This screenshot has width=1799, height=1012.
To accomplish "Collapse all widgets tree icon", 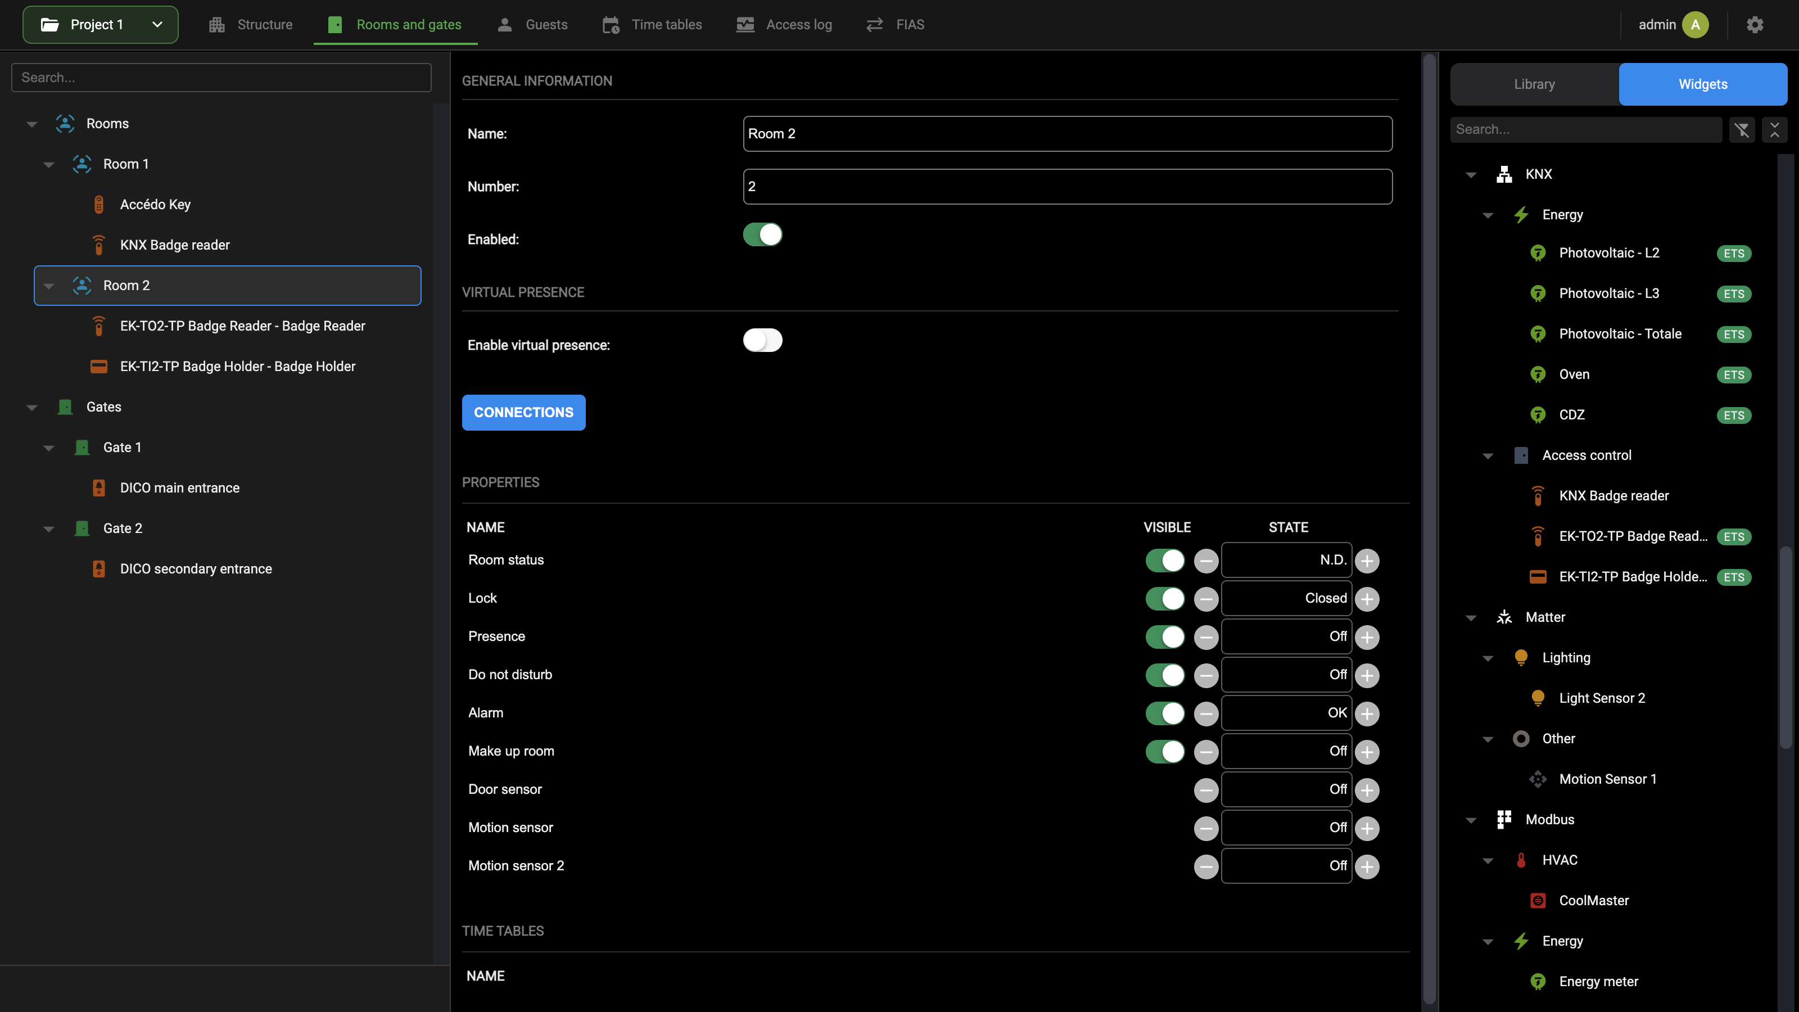I will pos(1775,130).
